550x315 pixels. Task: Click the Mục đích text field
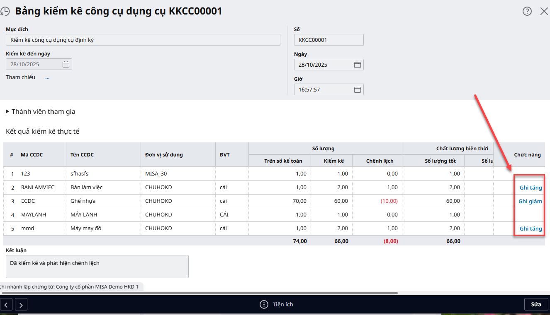[x=143, y=40]
